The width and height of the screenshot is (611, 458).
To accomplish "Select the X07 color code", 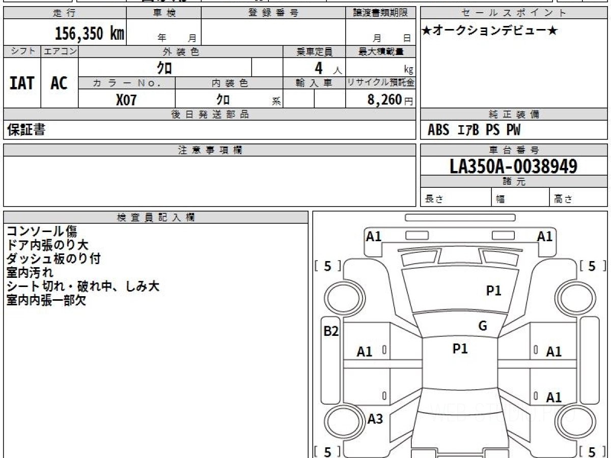I will [126, 99].
